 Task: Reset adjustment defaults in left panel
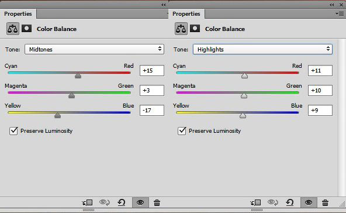122,202
